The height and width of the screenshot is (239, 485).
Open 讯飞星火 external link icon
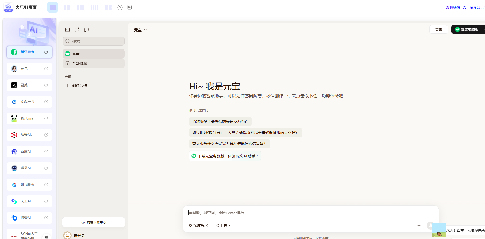click(46, 185)
